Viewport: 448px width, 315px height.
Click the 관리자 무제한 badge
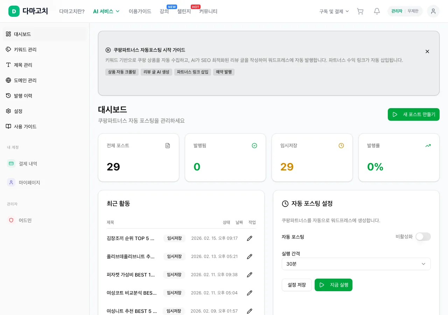tap(405, 11)
